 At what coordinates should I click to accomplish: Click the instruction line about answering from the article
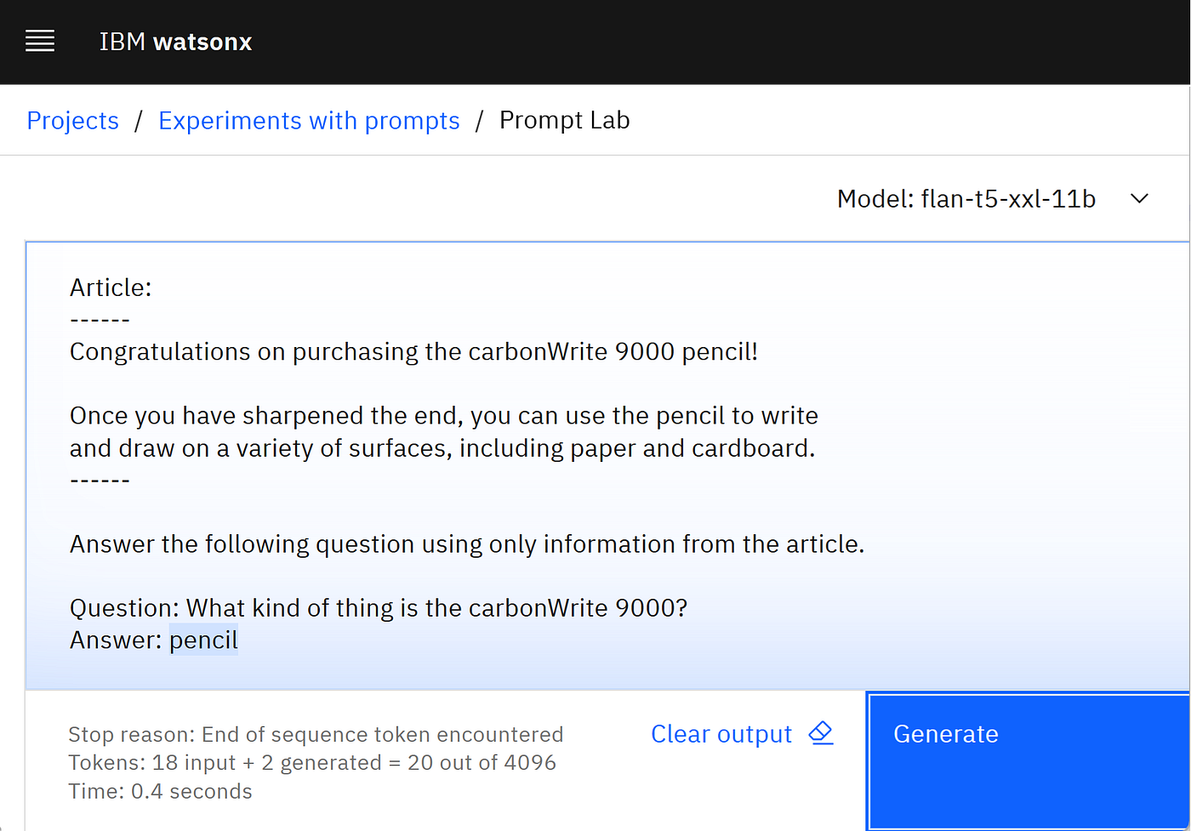point(466,544)
